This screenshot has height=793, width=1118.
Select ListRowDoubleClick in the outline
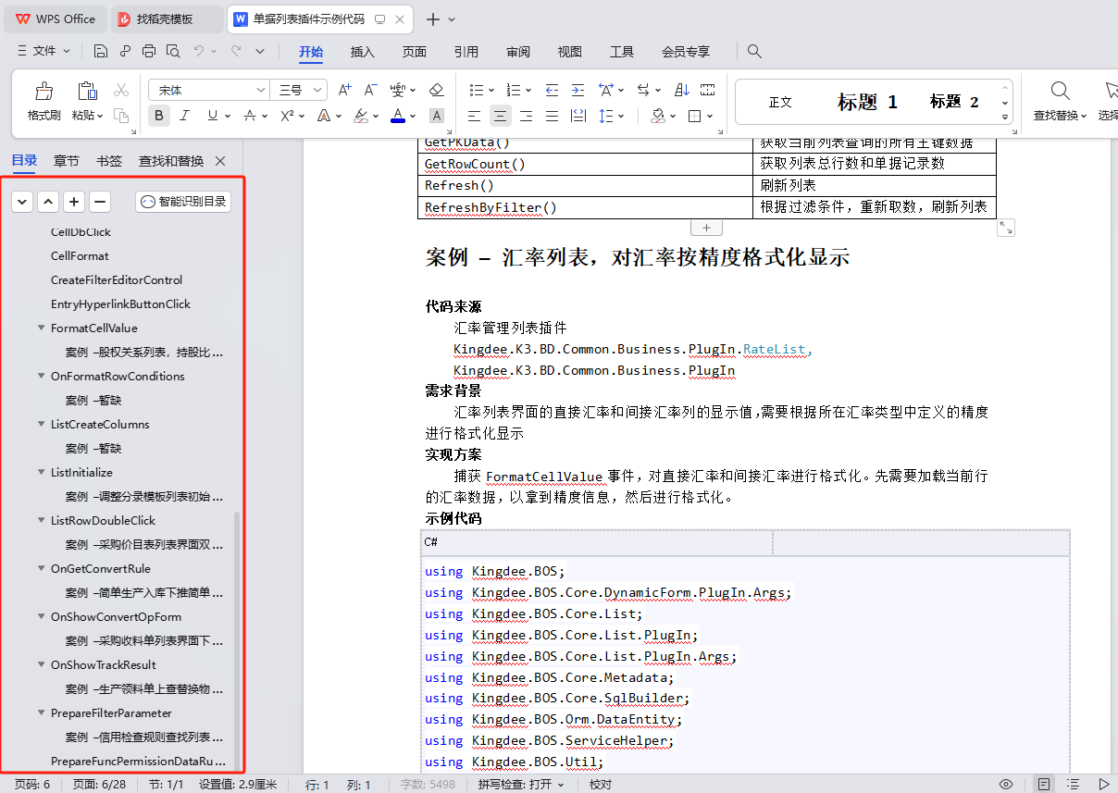pyautogui.click(x=103, y=520)
